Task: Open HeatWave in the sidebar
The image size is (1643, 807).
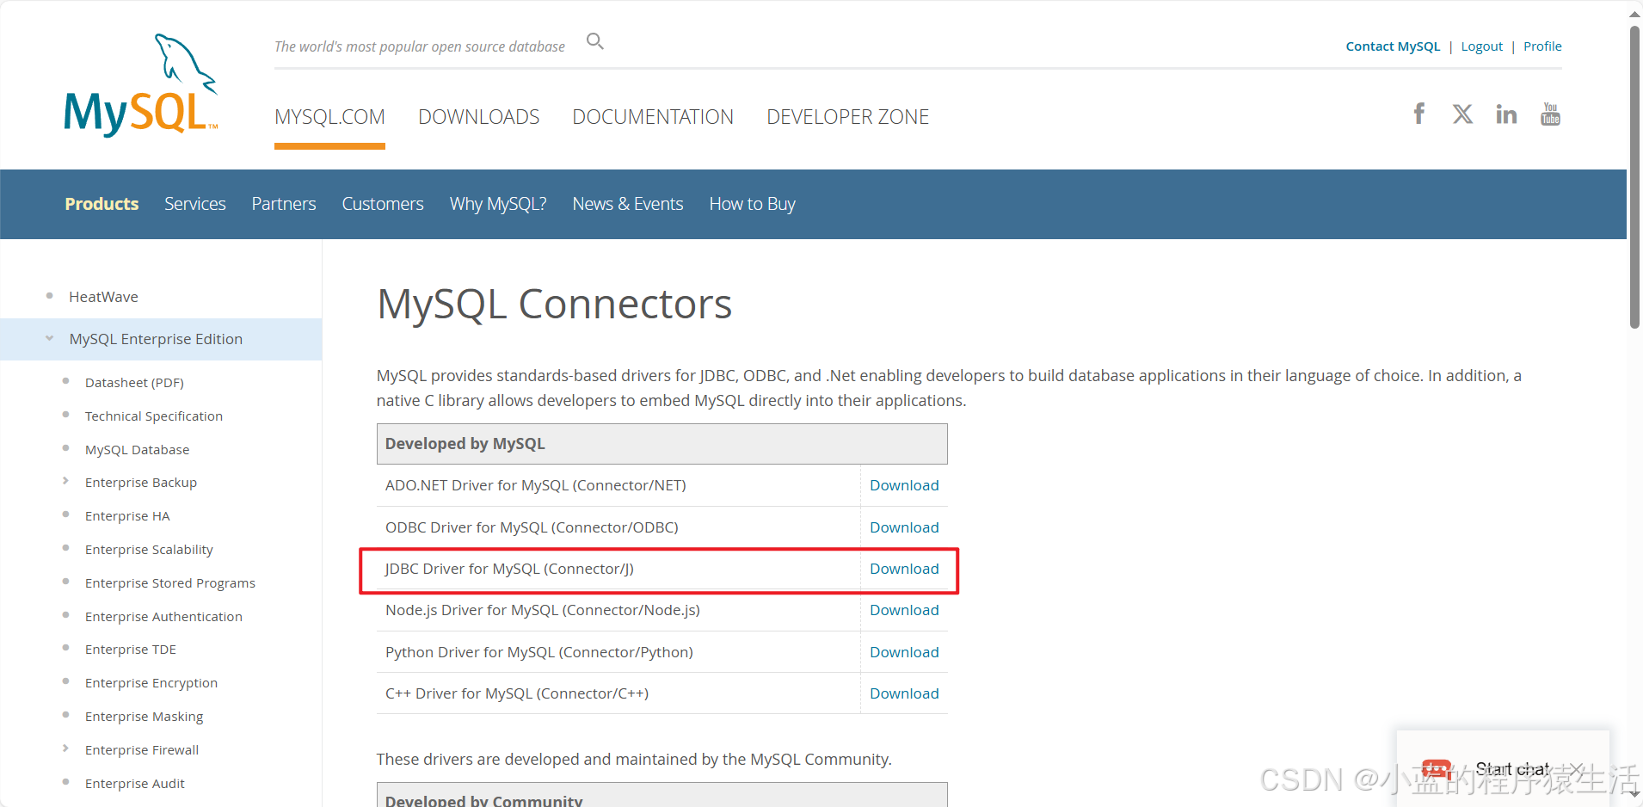Action: 103,297
